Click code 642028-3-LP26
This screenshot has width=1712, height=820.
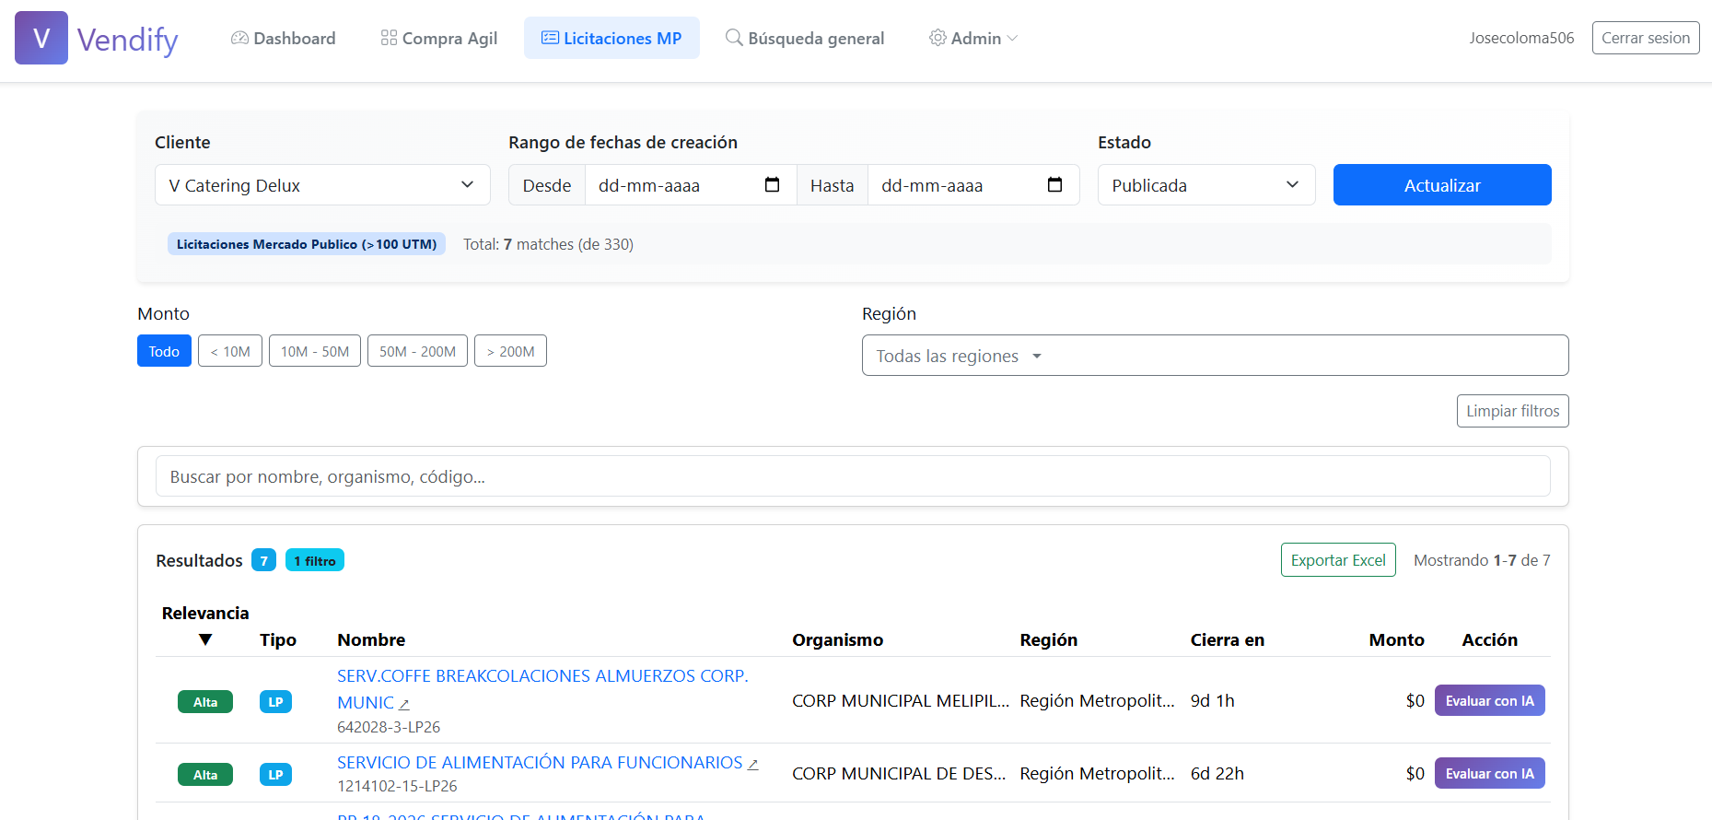tap(389, 727)
